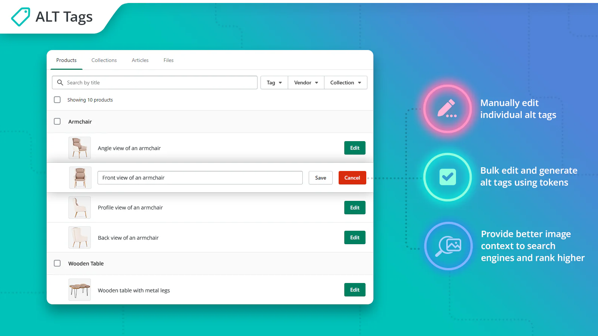Open the Collection filter dropdown
The height and width of the screenshot is (336, 598).
coord(345,83)
